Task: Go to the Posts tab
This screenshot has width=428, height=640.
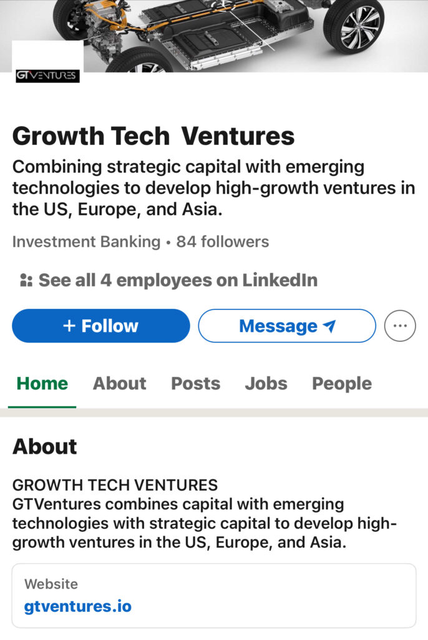Action: coord(195,383)
